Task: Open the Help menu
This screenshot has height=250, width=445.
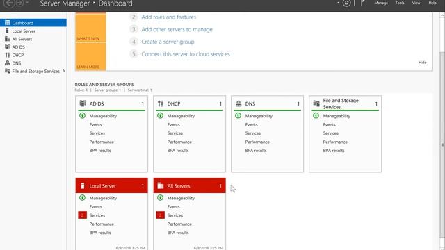Action: pos(432,3)
